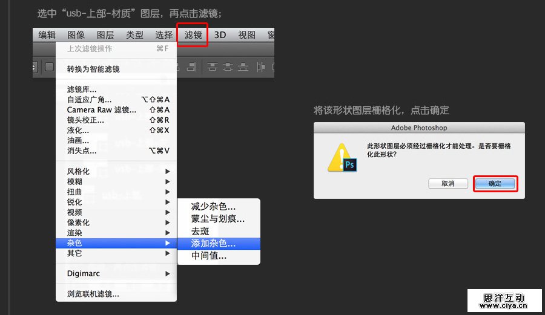Expand the 扭曲 submenu arrow
The image size is (545, 315).
(168, 192)
